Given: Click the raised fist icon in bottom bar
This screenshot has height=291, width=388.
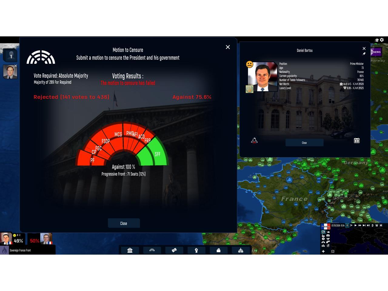Looking at the screenshot, I should click(196, 250).
